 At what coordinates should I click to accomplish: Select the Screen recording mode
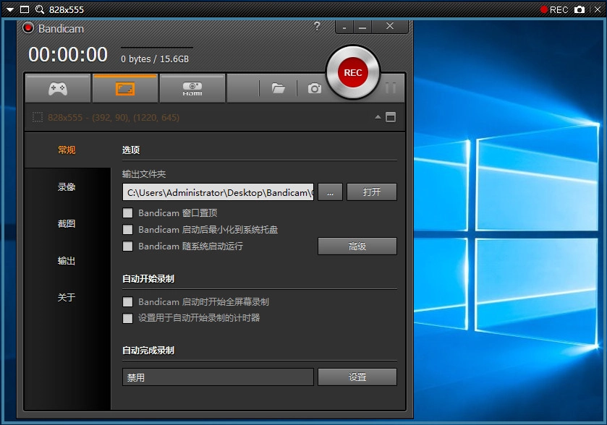(124, 88)
